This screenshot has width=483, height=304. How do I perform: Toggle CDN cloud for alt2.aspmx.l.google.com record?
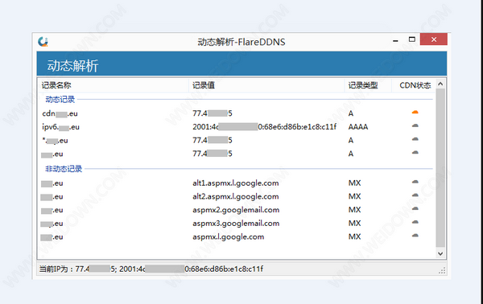click(x=415, y=195)
